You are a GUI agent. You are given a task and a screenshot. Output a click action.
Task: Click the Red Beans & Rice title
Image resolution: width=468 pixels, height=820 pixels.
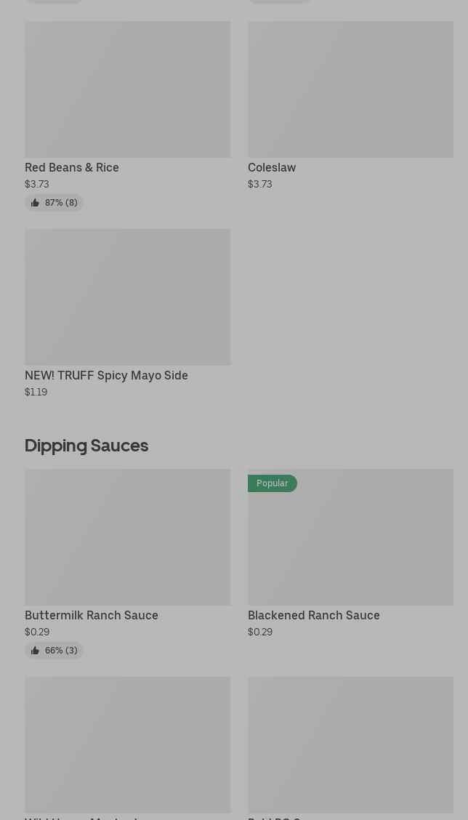[x=72, y=167]
